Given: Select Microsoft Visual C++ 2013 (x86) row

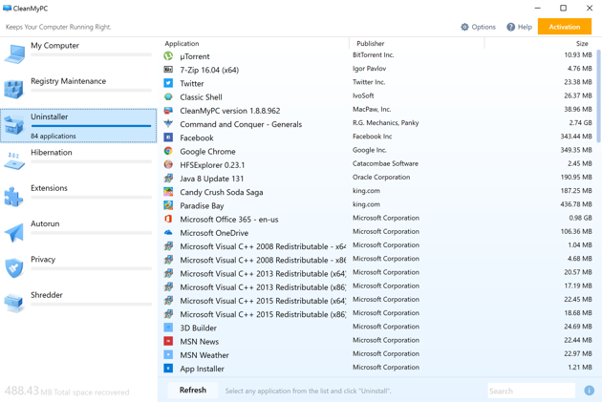Looking at the screenshot, I should tap(378, 286).
